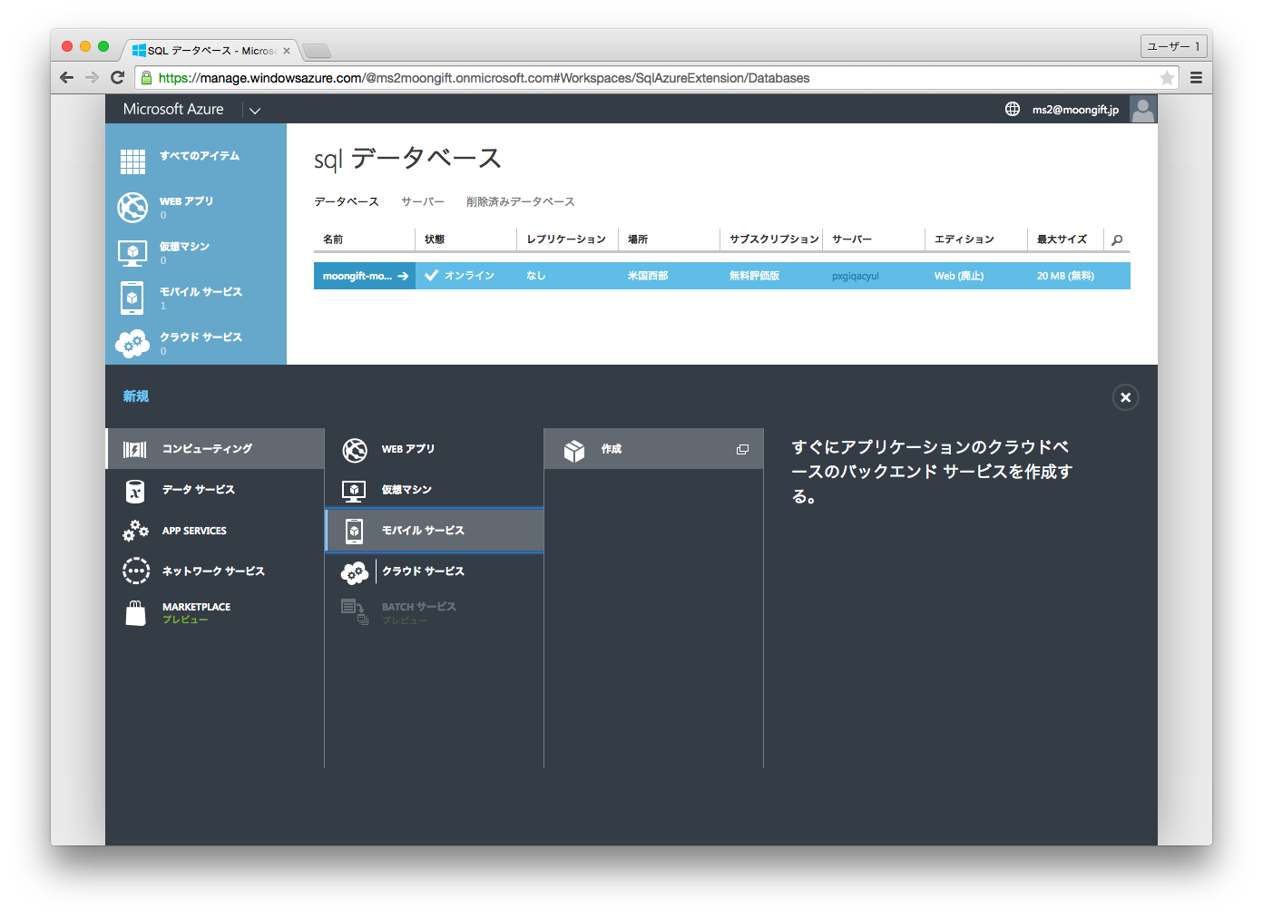Switch to the 削除済みデータベース tab
Image resolution: width=1263 pixels, height=918 pixels.
click(520, 202)
